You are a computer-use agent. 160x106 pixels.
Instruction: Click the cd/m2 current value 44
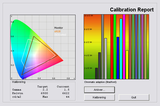point(68,97)
